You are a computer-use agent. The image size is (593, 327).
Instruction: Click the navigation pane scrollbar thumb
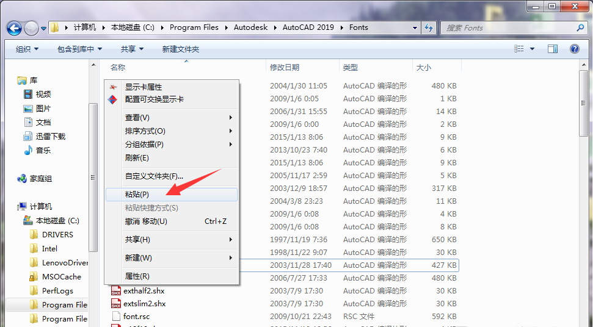tap(93, 178)
